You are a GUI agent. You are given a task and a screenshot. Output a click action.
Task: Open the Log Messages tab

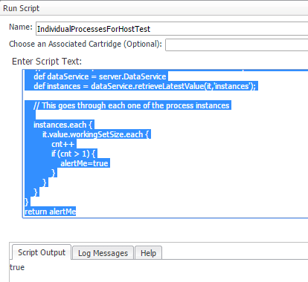[103, 253]
